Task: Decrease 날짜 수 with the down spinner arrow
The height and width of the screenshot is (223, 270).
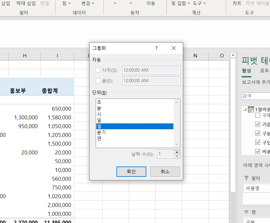Action: (177, 156)
